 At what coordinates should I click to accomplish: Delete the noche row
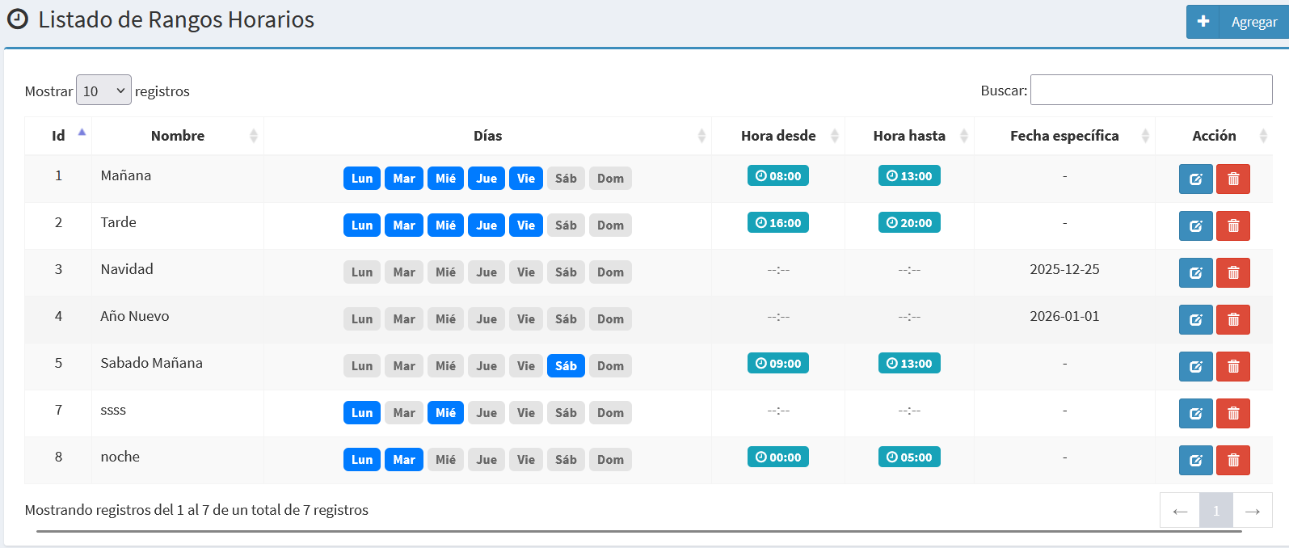(1233, 460)
